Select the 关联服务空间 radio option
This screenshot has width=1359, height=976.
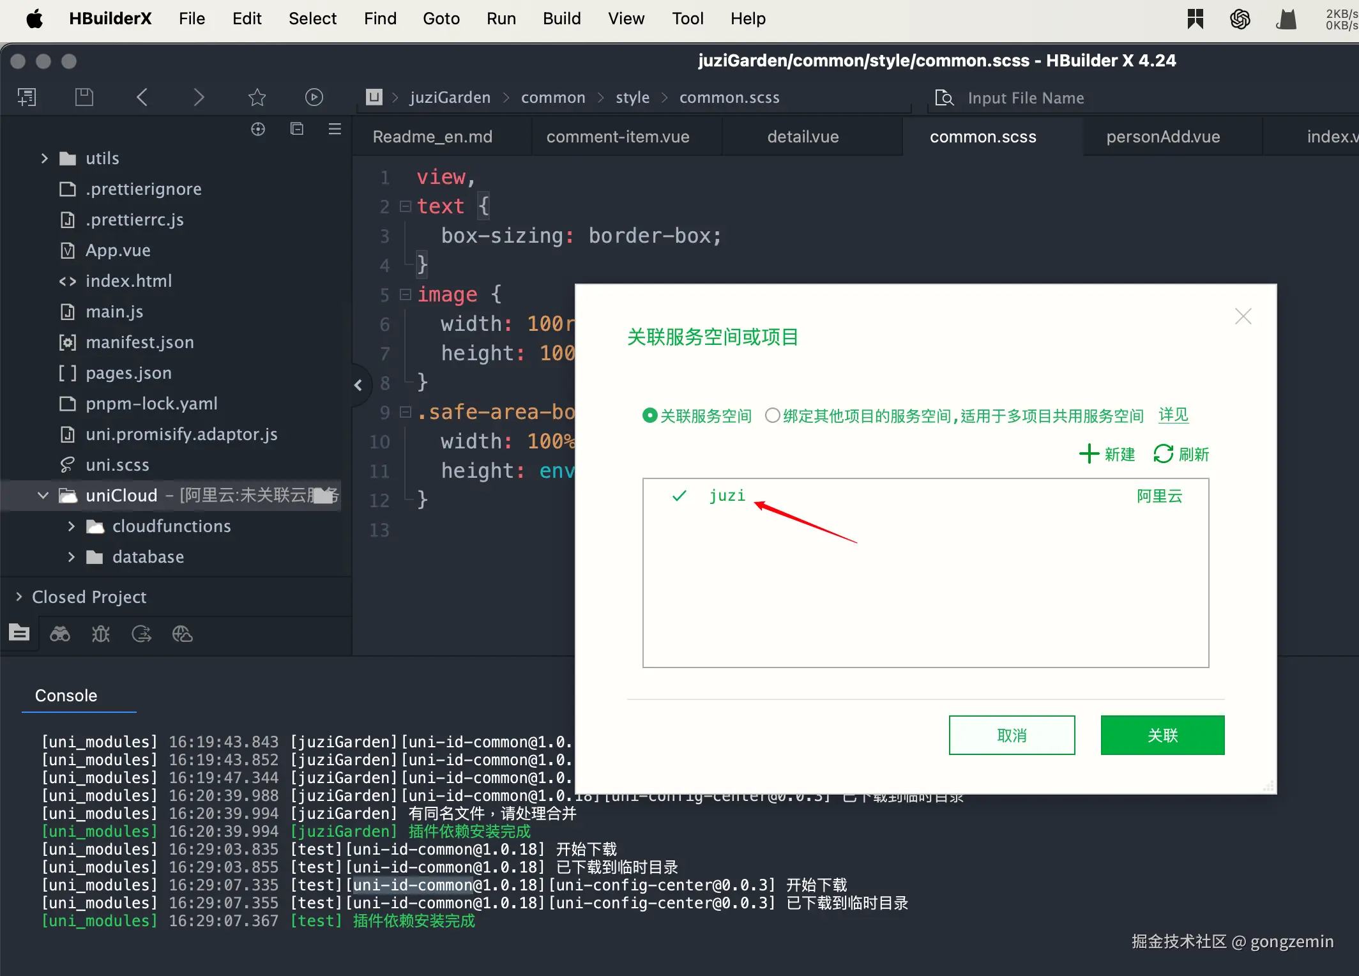coord(649,416)
